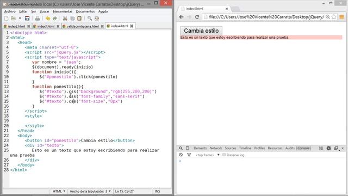Screen dimensions: 348x196
Task: Reload the page in Chrome
Action: (197, 17)
